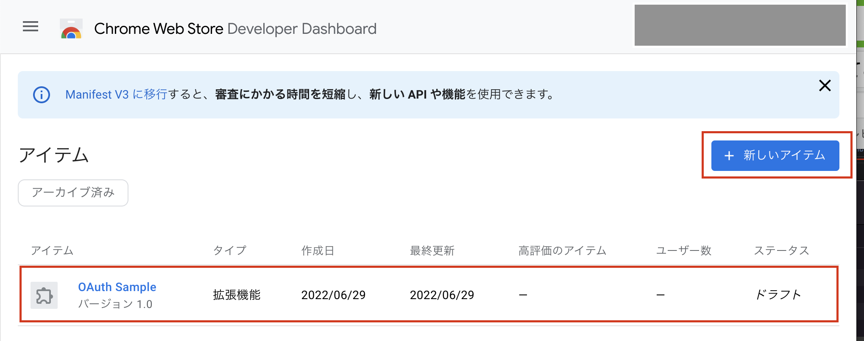Click the 作成日 column header
Image resolution: width=864 pixels, height=341 pixels.
[x=318, y=250]
